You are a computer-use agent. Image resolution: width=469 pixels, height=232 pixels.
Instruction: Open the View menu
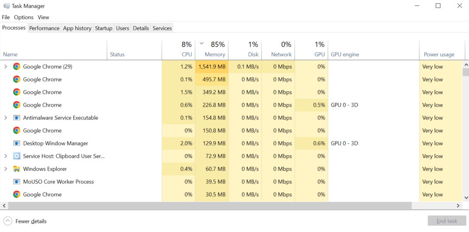coord(44,17)
